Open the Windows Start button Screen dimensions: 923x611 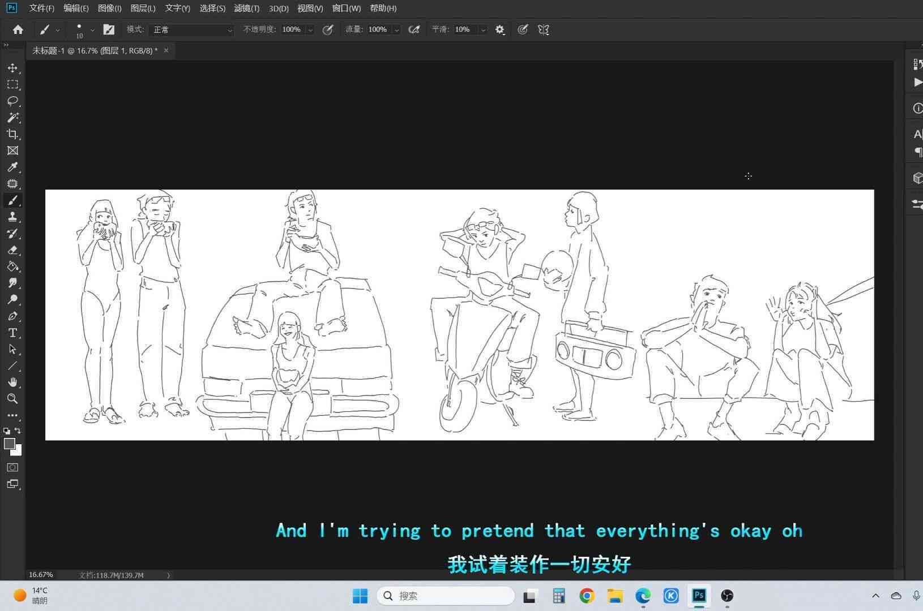tap(360, 596)
